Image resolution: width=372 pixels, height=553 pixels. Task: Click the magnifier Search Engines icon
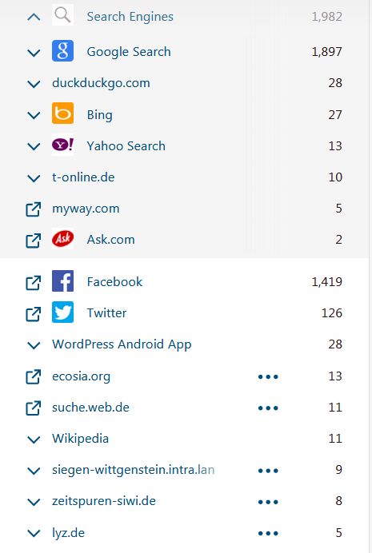pyautogui.click(x=63, y=15)
